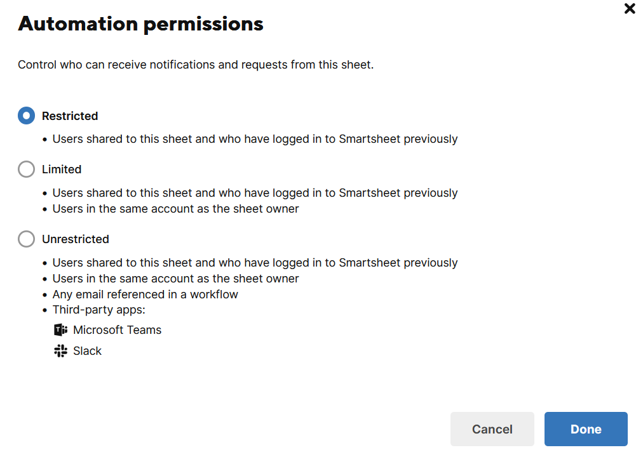Click 'Any email referenced in a workflow' bullet

point(145,294)
